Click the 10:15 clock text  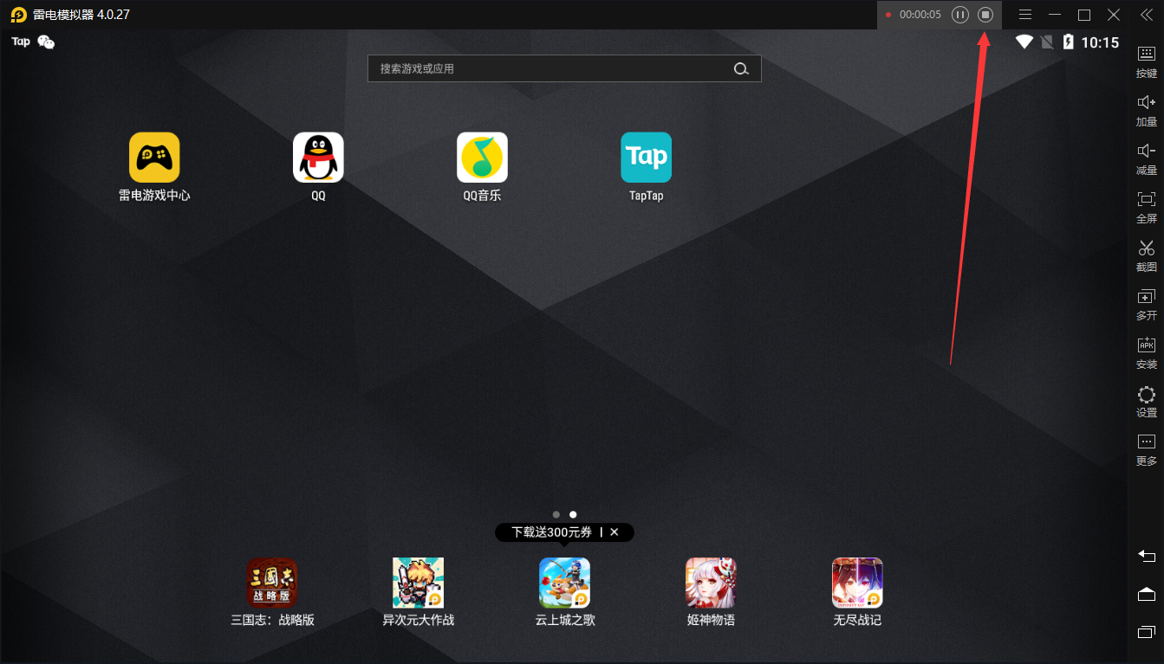(1100, 42)
